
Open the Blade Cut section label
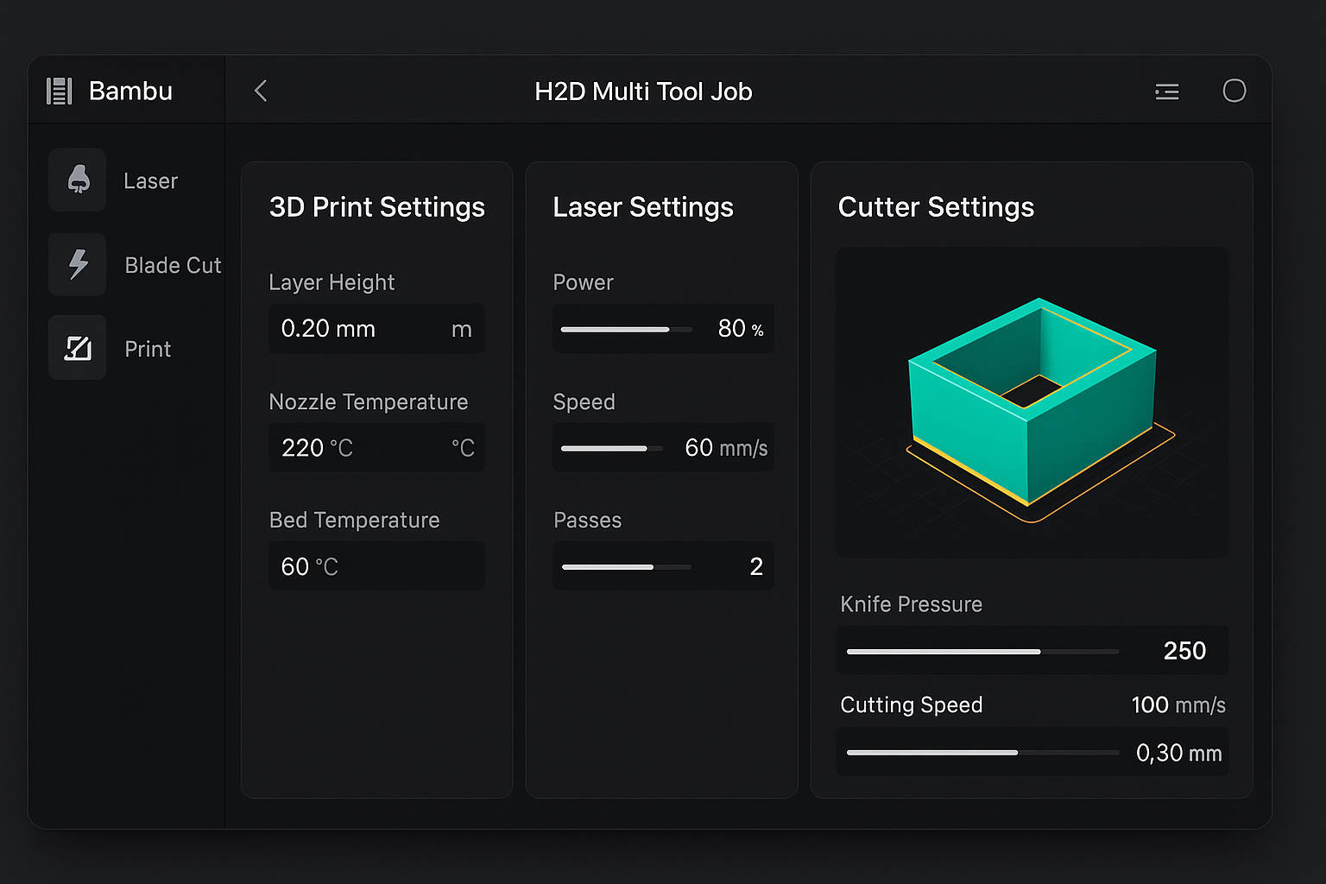173,265
